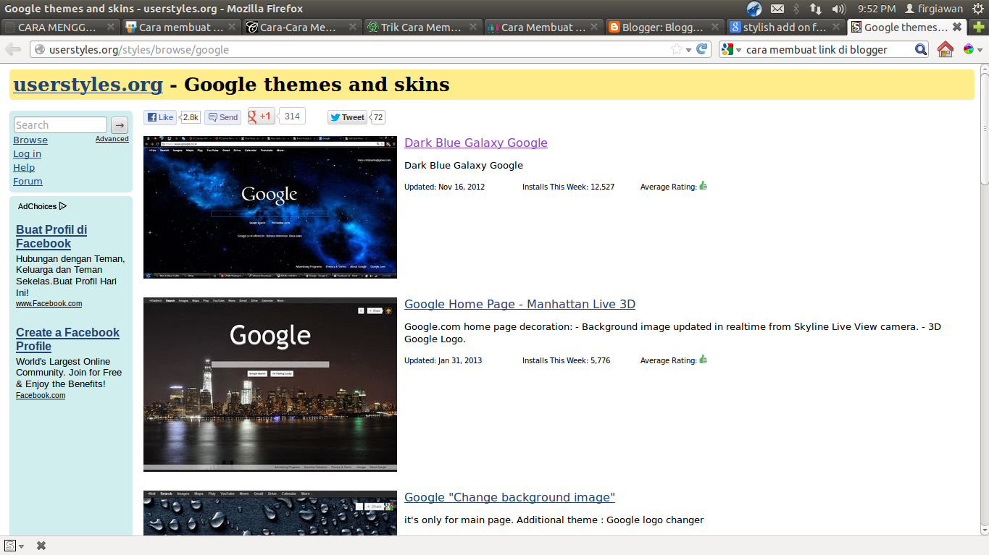
Task: Switch to the stylish add on f... tab
Action: point(785,27)
